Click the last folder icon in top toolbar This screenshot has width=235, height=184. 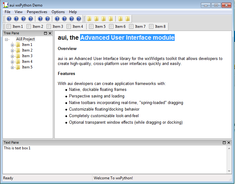point(127,19)
